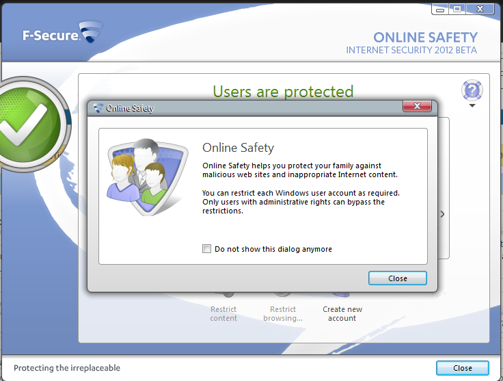The width and height of the screenshot is (503, 381).
Task: Click the small F-Secure icon in dialog title bar
Action: [x=98, y=108]
